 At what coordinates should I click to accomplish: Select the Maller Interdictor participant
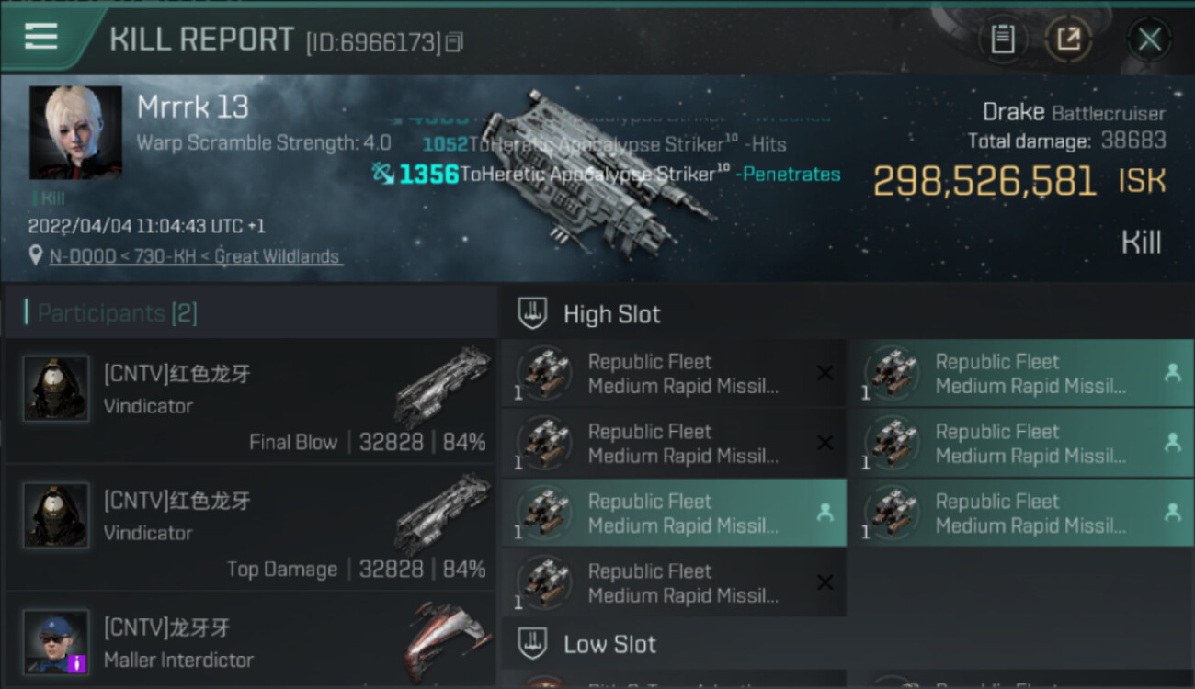pyautogui.click(x=250, y=643)
